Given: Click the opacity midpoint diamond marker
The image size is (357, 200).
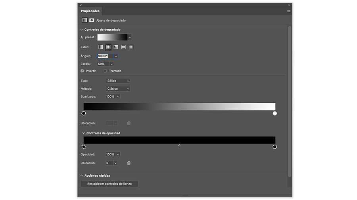Looking at the screenshot, I should pos(179,145).
